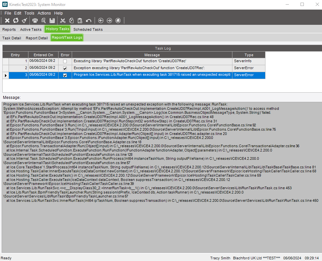Toggle the Error checkbox on entry 1

coord(65,61)
